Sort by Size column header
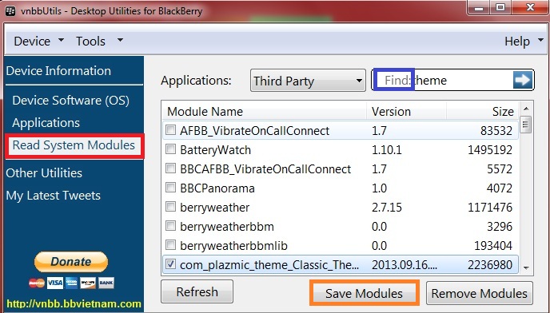This screenshot has width=550, height=313. (482, 112)
